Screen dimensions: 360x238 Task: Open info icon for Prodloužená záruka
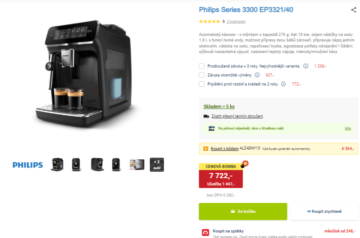[x=305, y=66]
